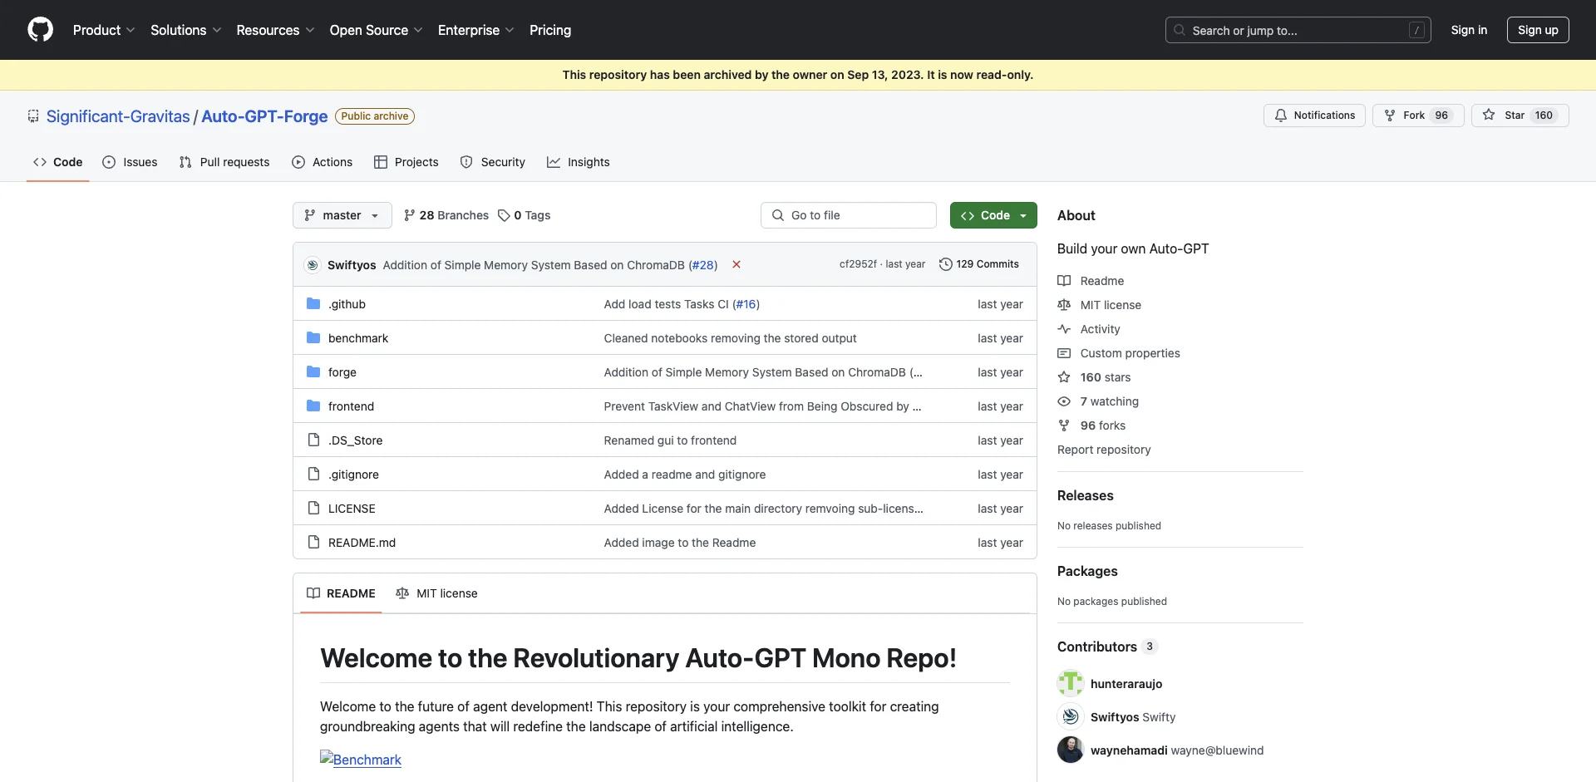1596x782 pixels.
Task: Open the .github folder icon
Action: [313, 304]
